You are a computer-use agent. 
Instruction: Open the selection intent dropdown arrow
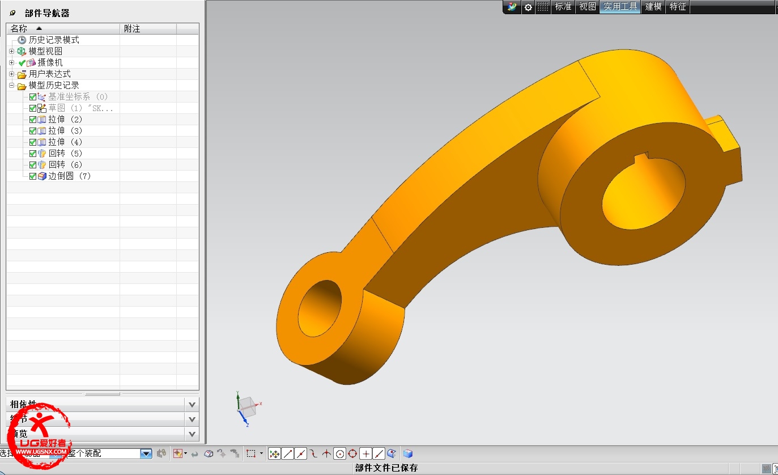click(186, 453)
